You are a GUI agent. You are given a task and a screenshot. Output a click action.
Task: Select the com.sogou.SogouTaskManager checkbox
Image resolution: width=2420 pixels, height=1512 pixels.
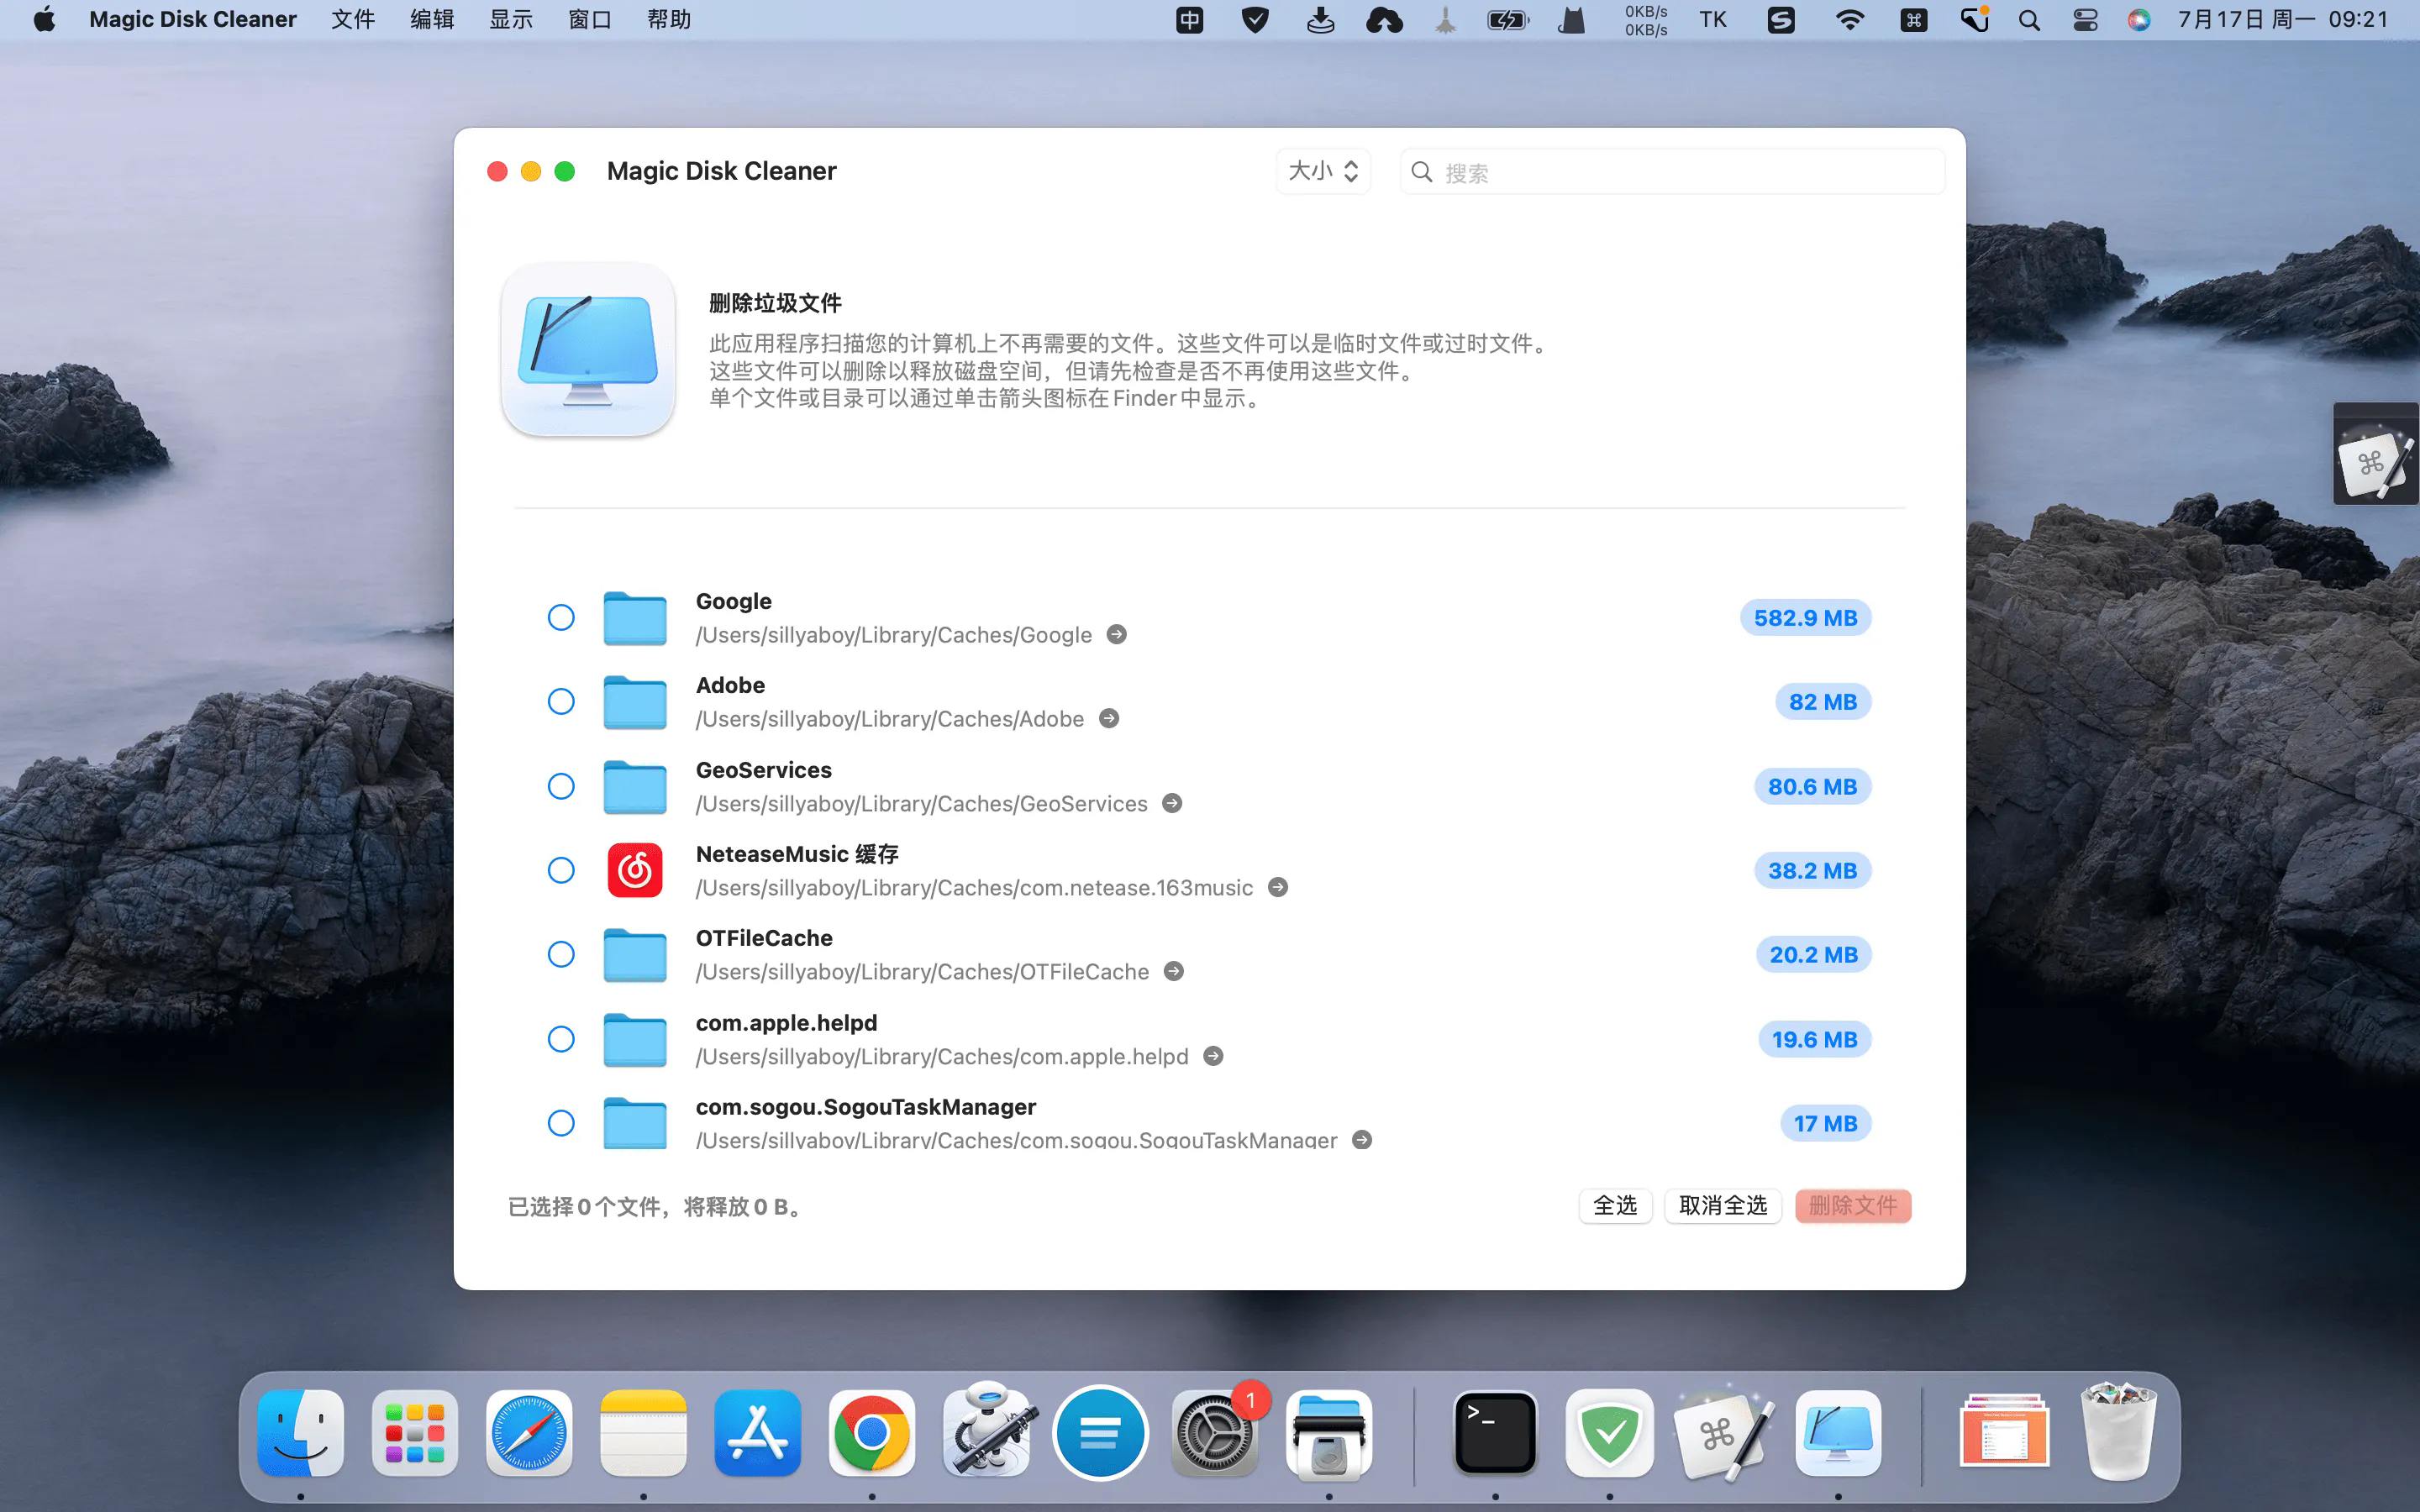[x=561, y=1124]
